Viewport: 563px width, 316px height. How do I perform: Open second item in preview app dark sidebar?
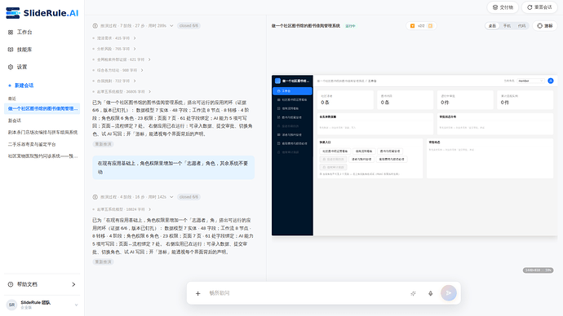tap(292, 99)
